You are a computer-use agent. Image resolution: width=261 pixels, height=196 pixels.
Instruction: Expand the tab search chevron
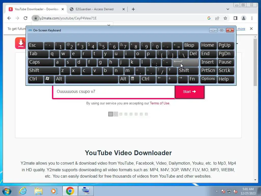[228, 9]
